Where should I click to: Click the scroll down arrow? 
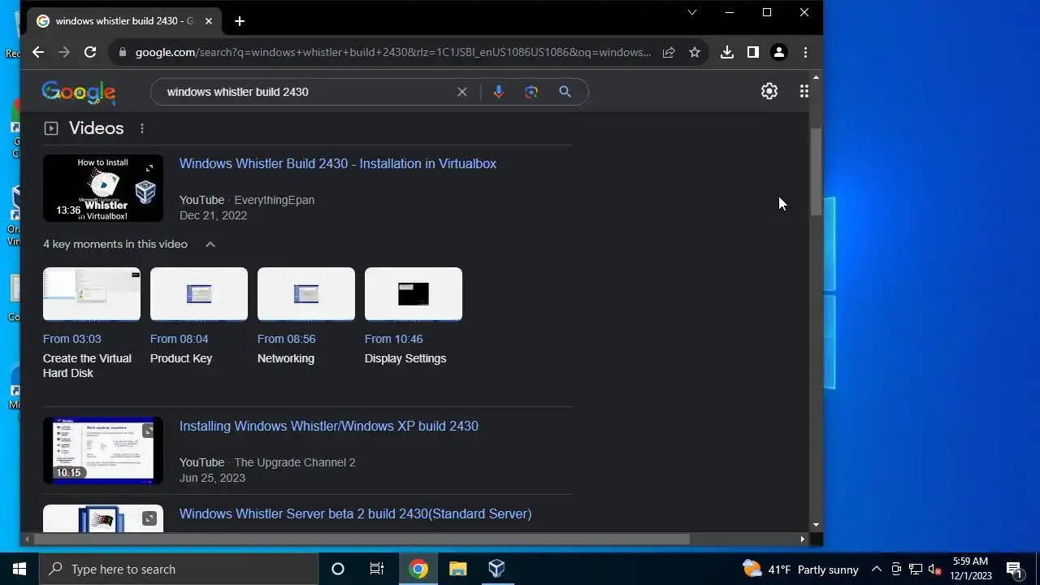(x=816, y=525)
